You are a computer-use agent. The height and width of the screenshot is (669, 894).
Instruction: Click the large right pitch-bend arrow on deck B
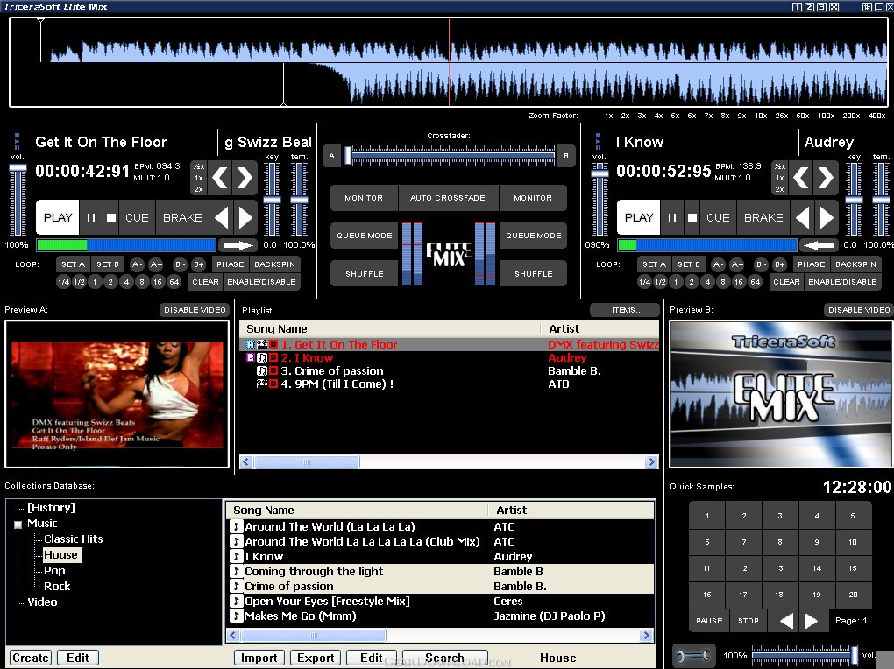click(826, 178)
